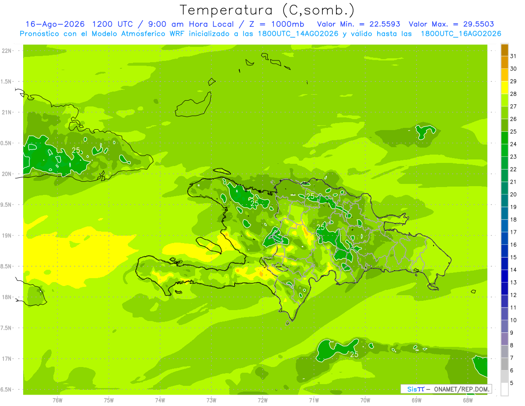
Task: Select the '9.5N' latitude label
Action: 6,205
